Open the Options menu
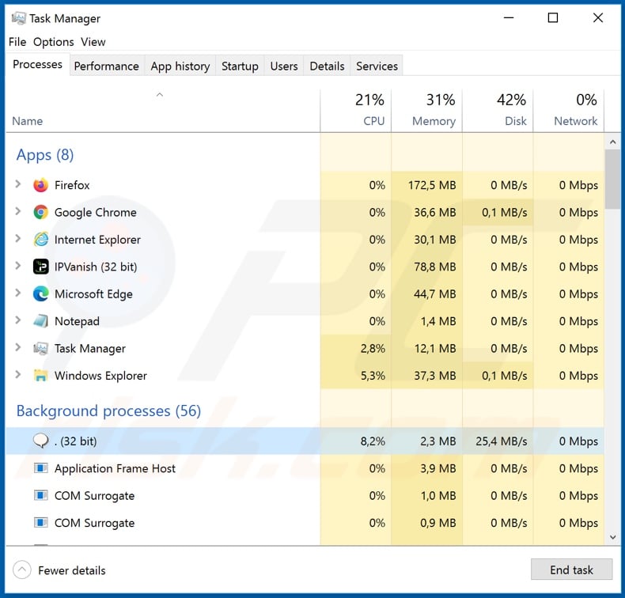625x598 pixels. 54,42
